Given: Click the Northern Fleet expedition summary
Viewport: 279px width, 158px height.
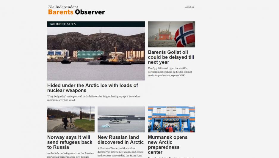Looking at the screenshot, I should (x=120, y=152).
